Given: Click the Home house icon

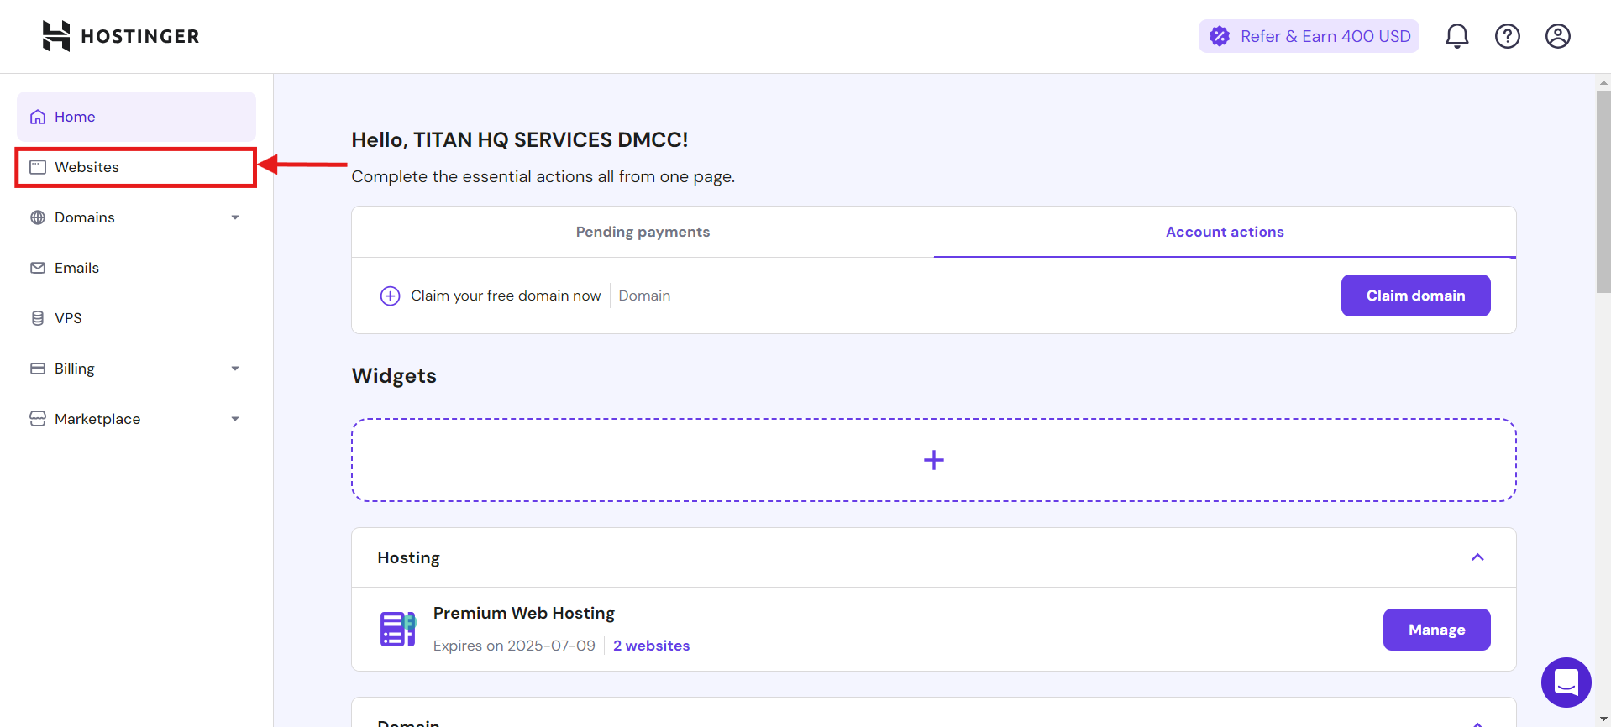Looking at the screenshot, I should tap(38, 117).
